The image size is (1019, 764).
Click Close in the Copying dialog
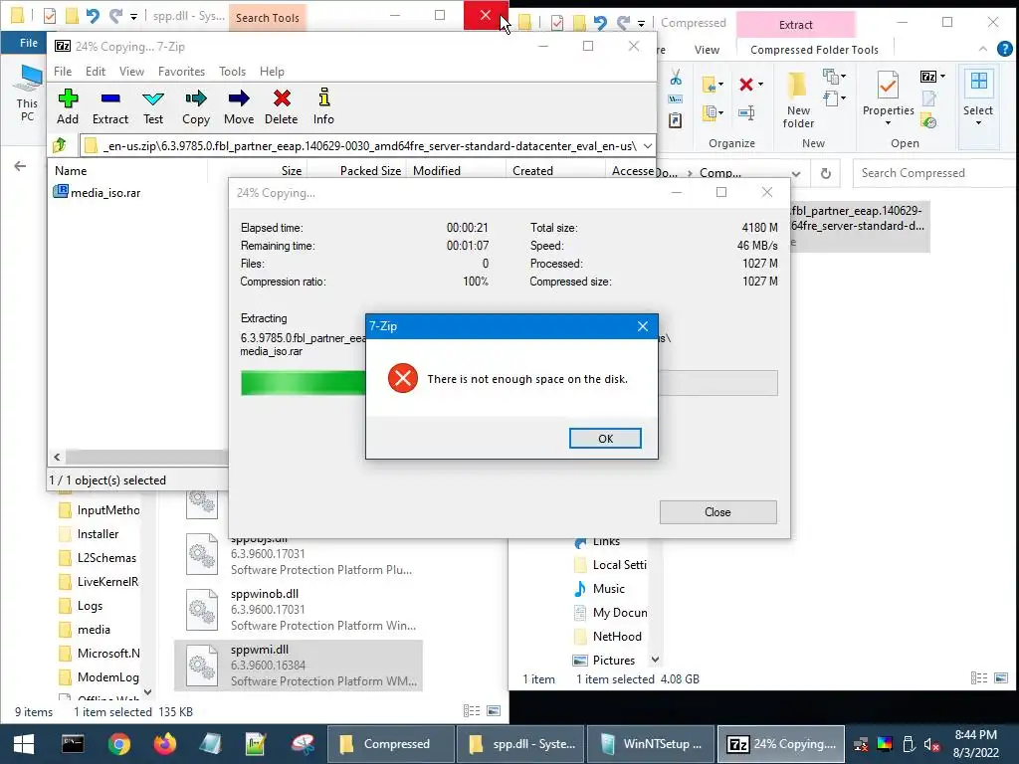(x=717, y=512)
